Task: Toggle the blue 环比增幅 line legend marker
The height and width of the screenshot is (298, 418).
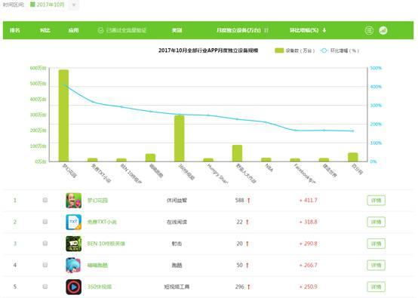Action: (x=324, y=51)
